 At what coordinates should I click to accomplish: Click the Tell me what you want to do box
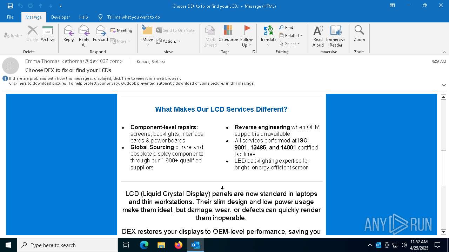pos(133,17)
